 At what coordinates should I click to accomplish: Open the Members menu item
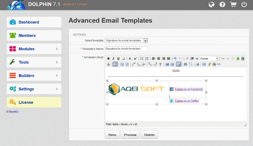(34, 35)
